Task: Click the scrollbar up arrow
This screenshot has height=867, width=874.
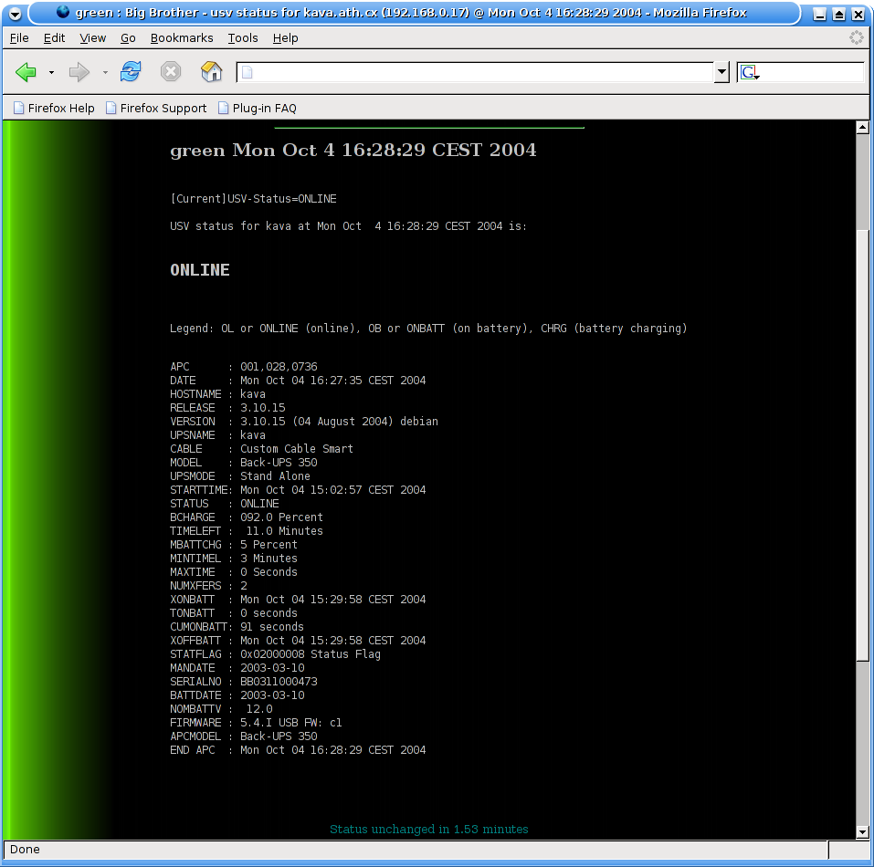Action: coord(862,128)
